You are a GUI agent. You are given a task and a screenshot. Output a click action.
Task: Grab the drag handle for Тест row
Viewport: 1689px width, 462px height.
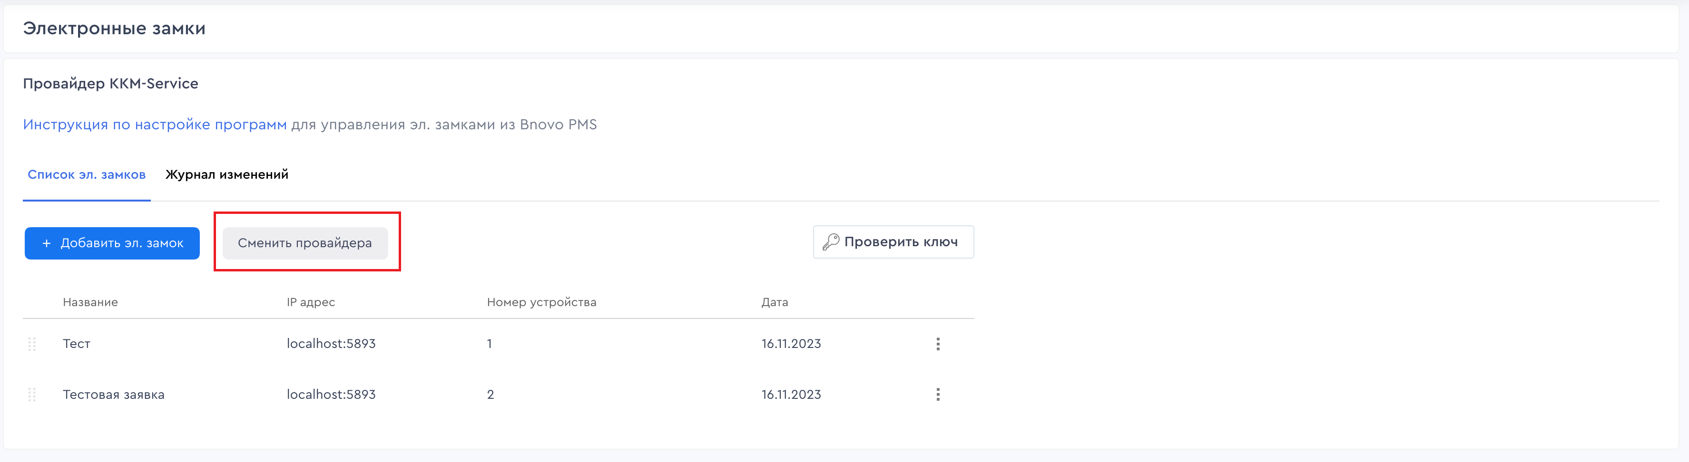click(x=32, y=344)
